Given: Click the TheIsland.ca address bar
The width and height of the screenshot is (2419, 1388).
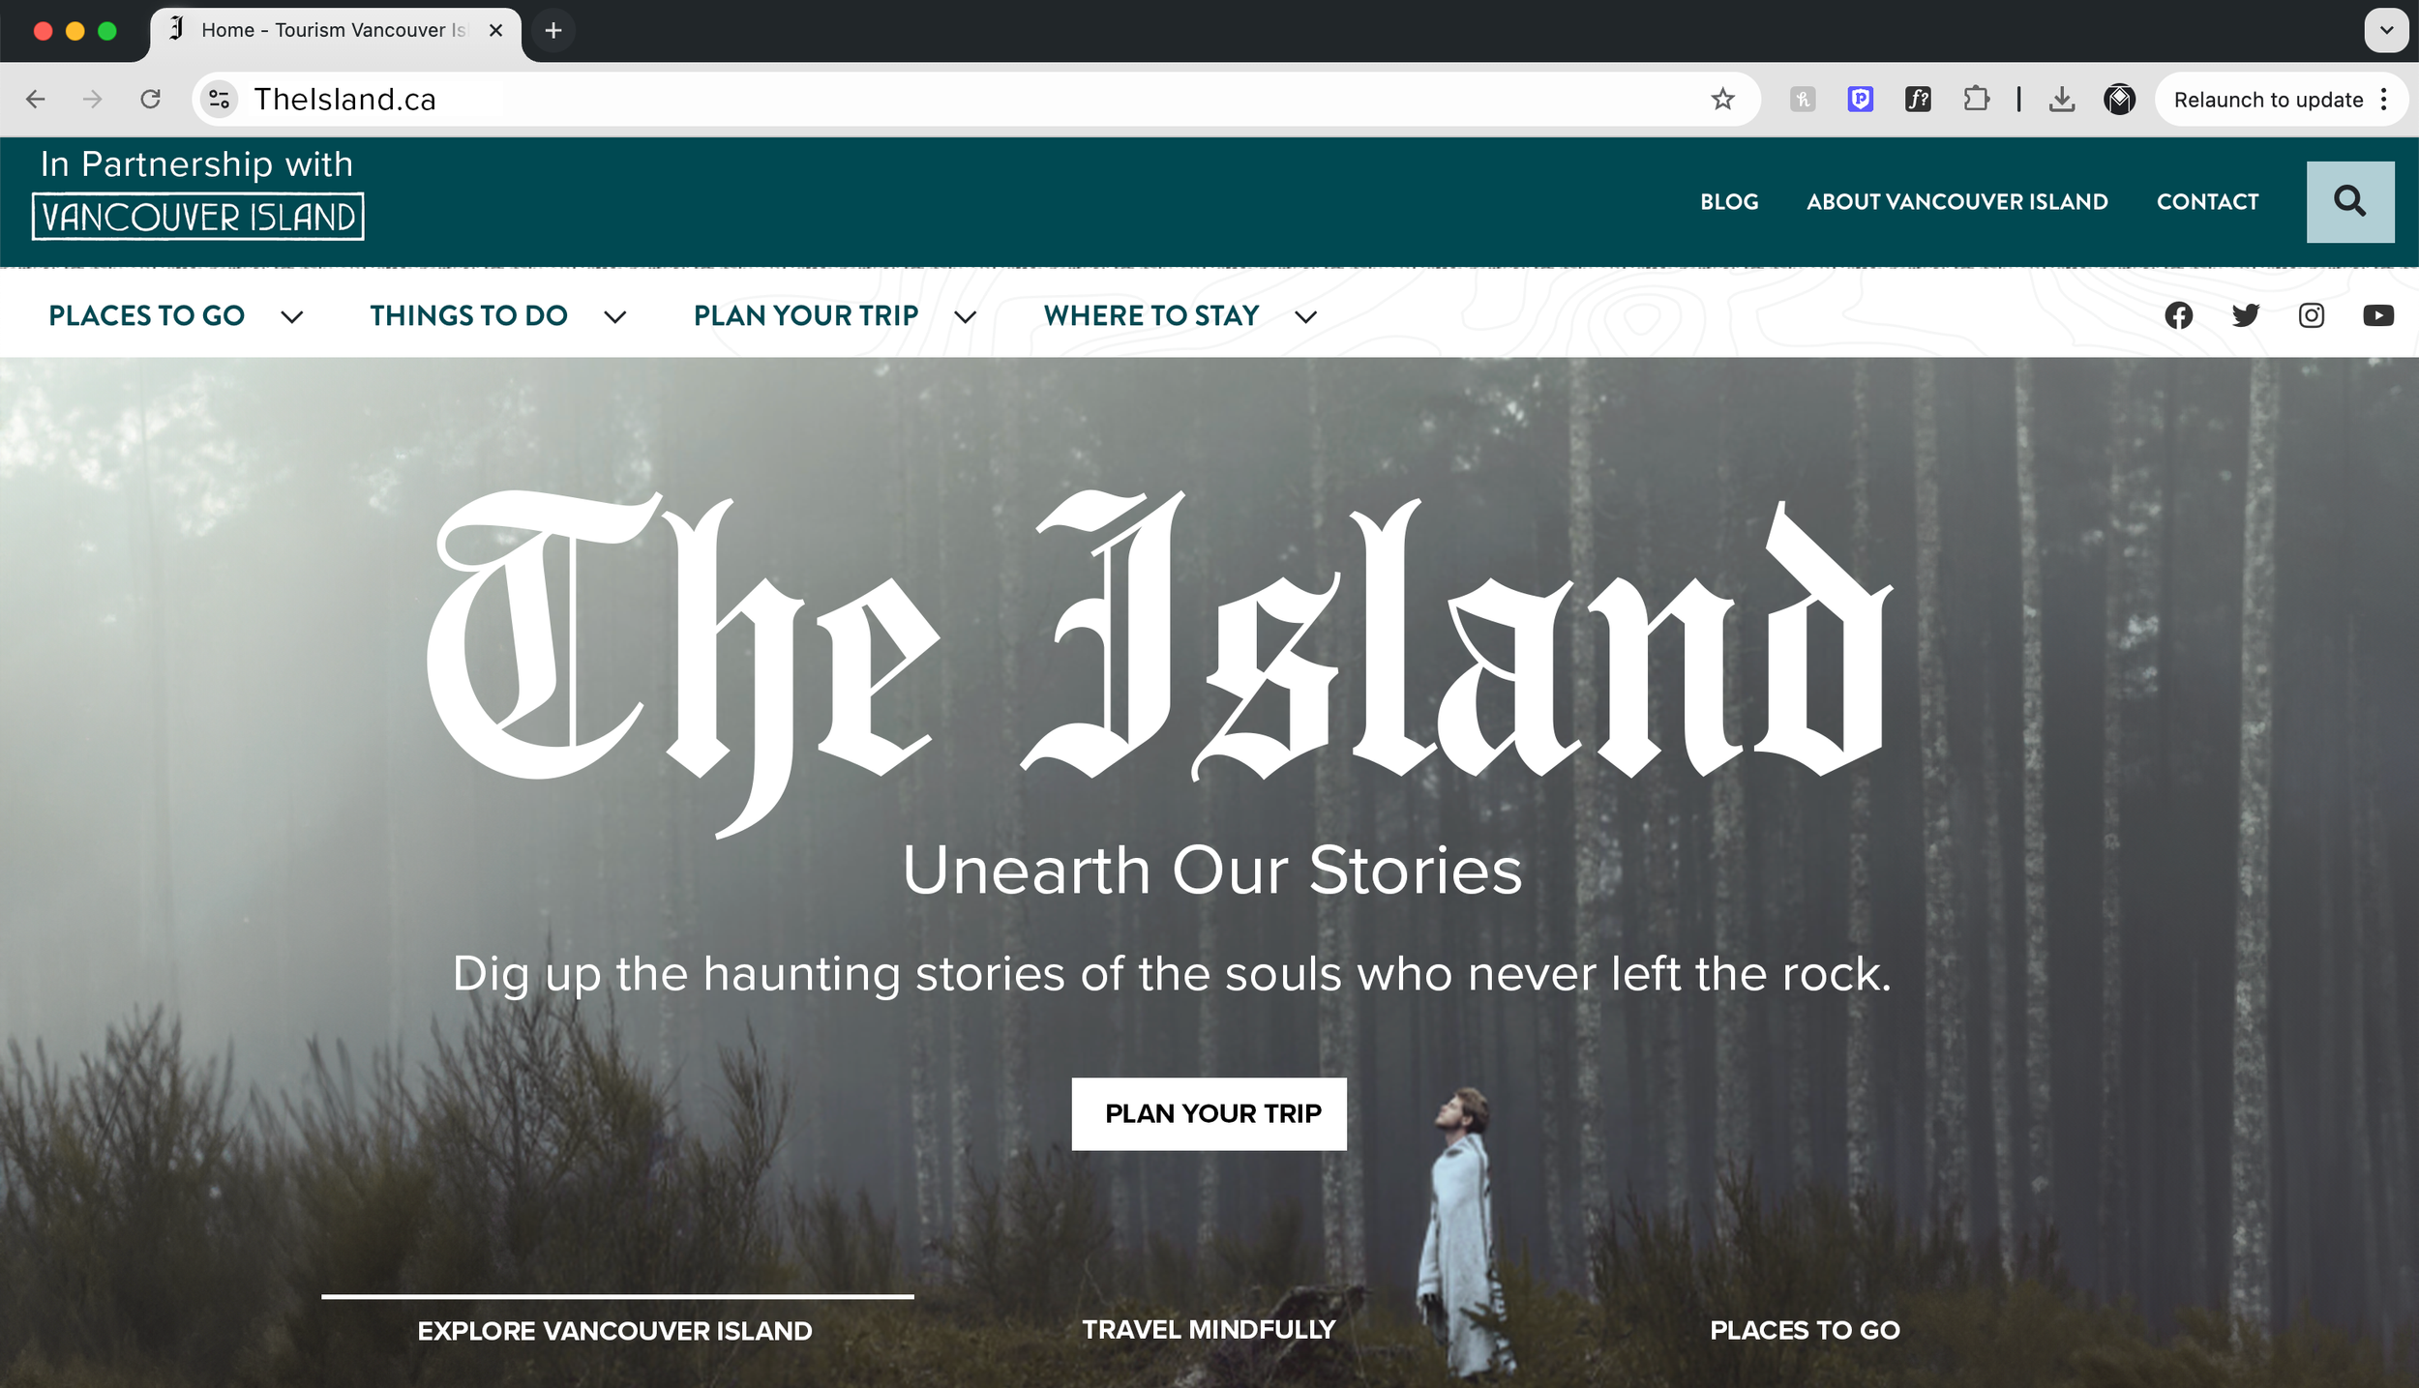Looking at the screenshot, I should pos(968,99).
